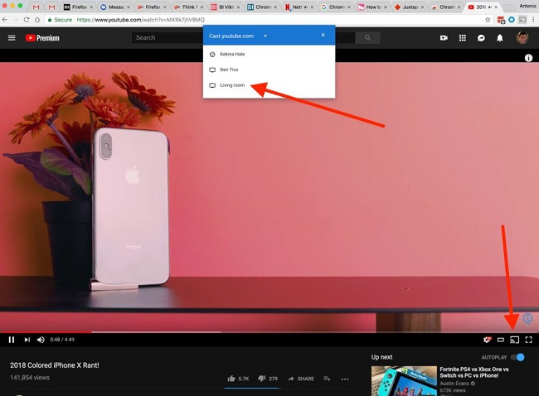Open the player settings gear

click(487, 340)
